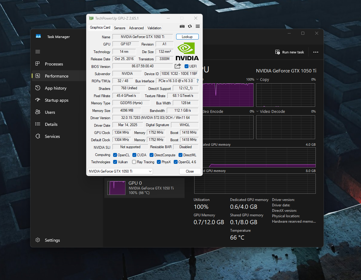Image resolution: width=361 pixels, height=280 pixels.
Task: Toggle the UEFI checkbox in GPU-Z
Action: pos(186,66)
